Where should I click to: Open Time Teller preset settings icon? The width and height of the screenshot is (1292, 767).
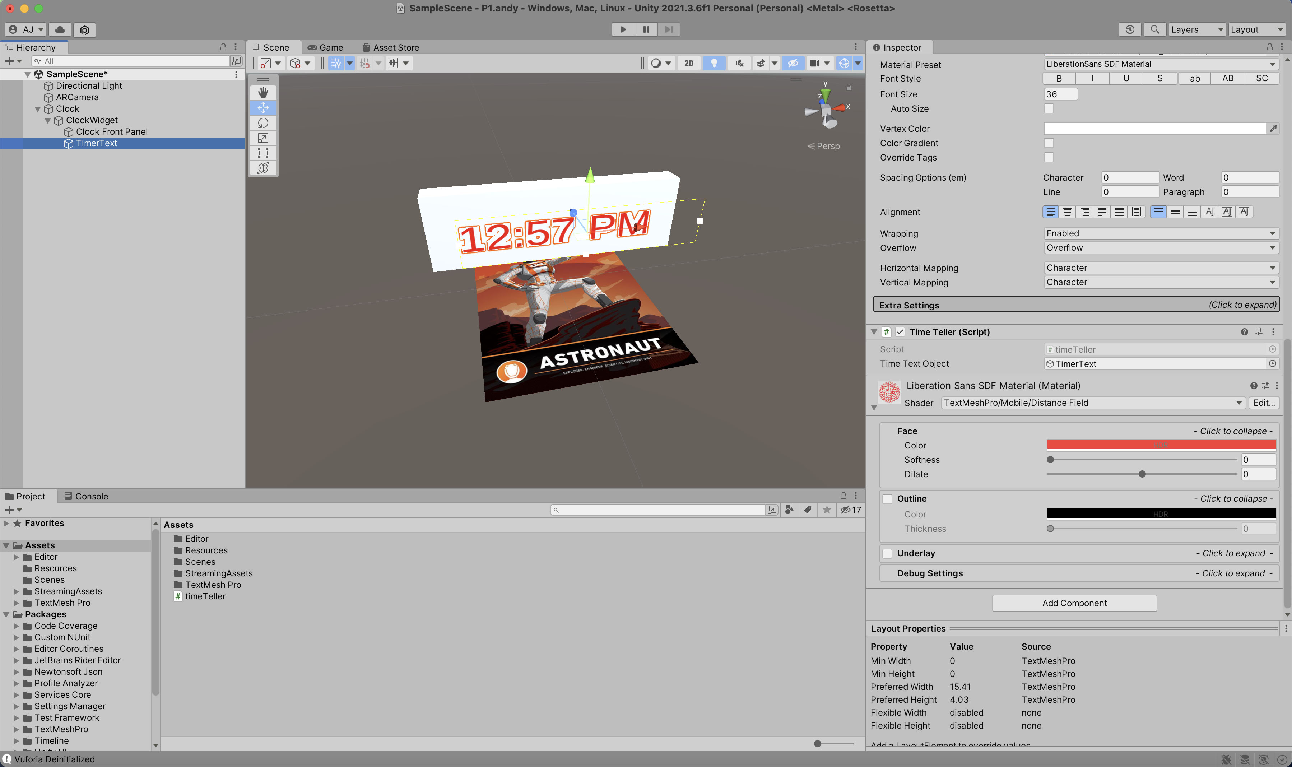tap(1259, 332)
